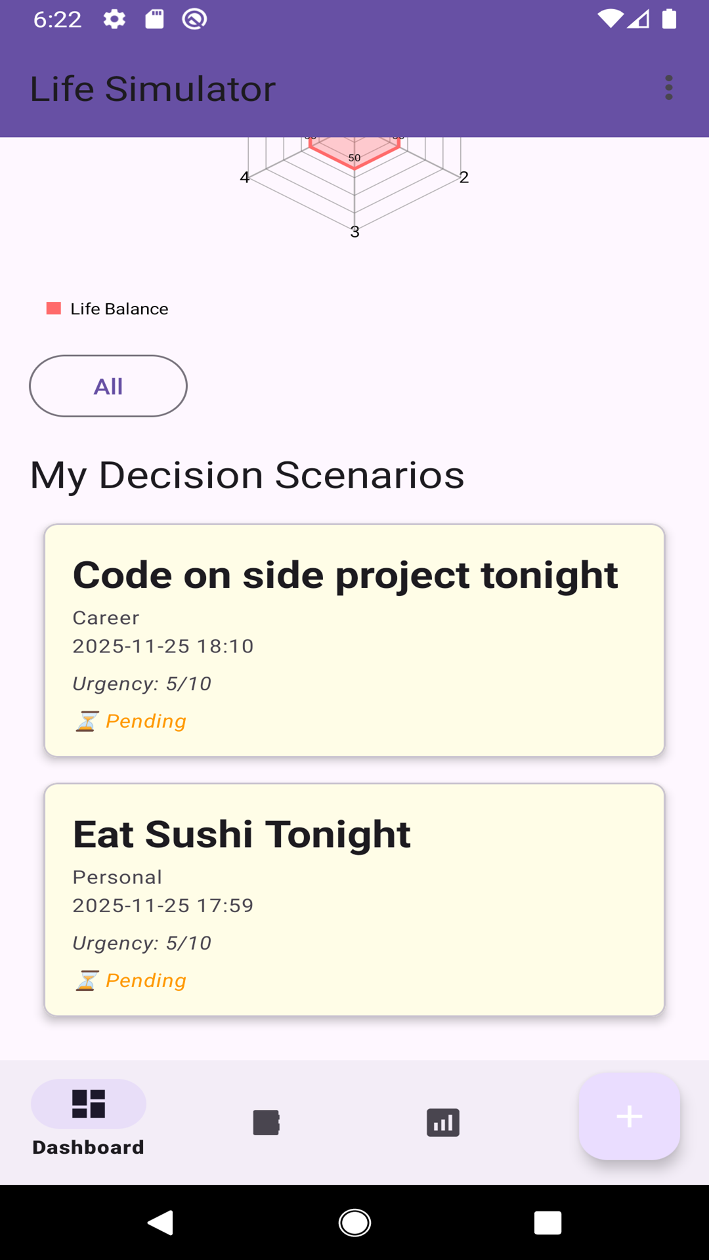Open Eat Sushi Tonight scenario card
Screen dimensions: 709x1260
coord(354,899)
